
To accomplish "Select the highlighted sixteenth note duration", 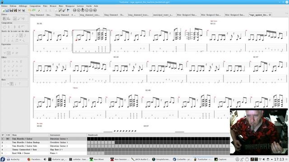I will coord(21,35).
